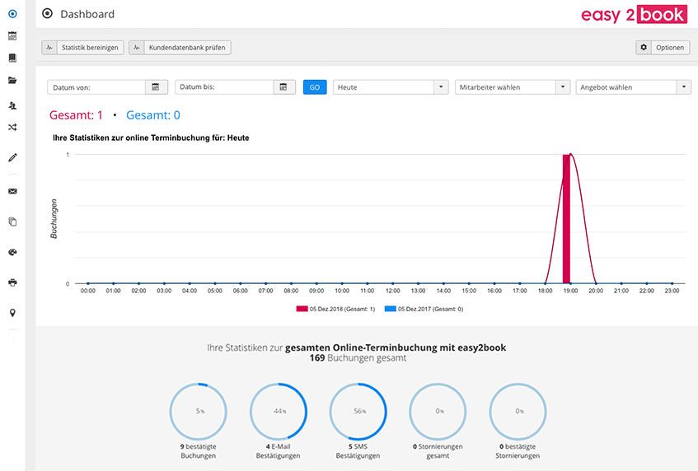Toggle the 05.Dez.2017 legend series
This screenshot has width=698, height=471.
(x=424, y=309)
